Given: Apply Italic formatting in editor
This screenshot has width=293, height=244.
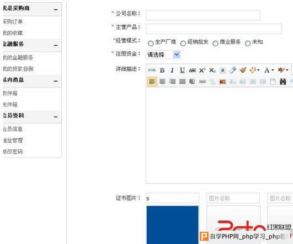Looking at the screenshot, I should click(x=172, y=71).
